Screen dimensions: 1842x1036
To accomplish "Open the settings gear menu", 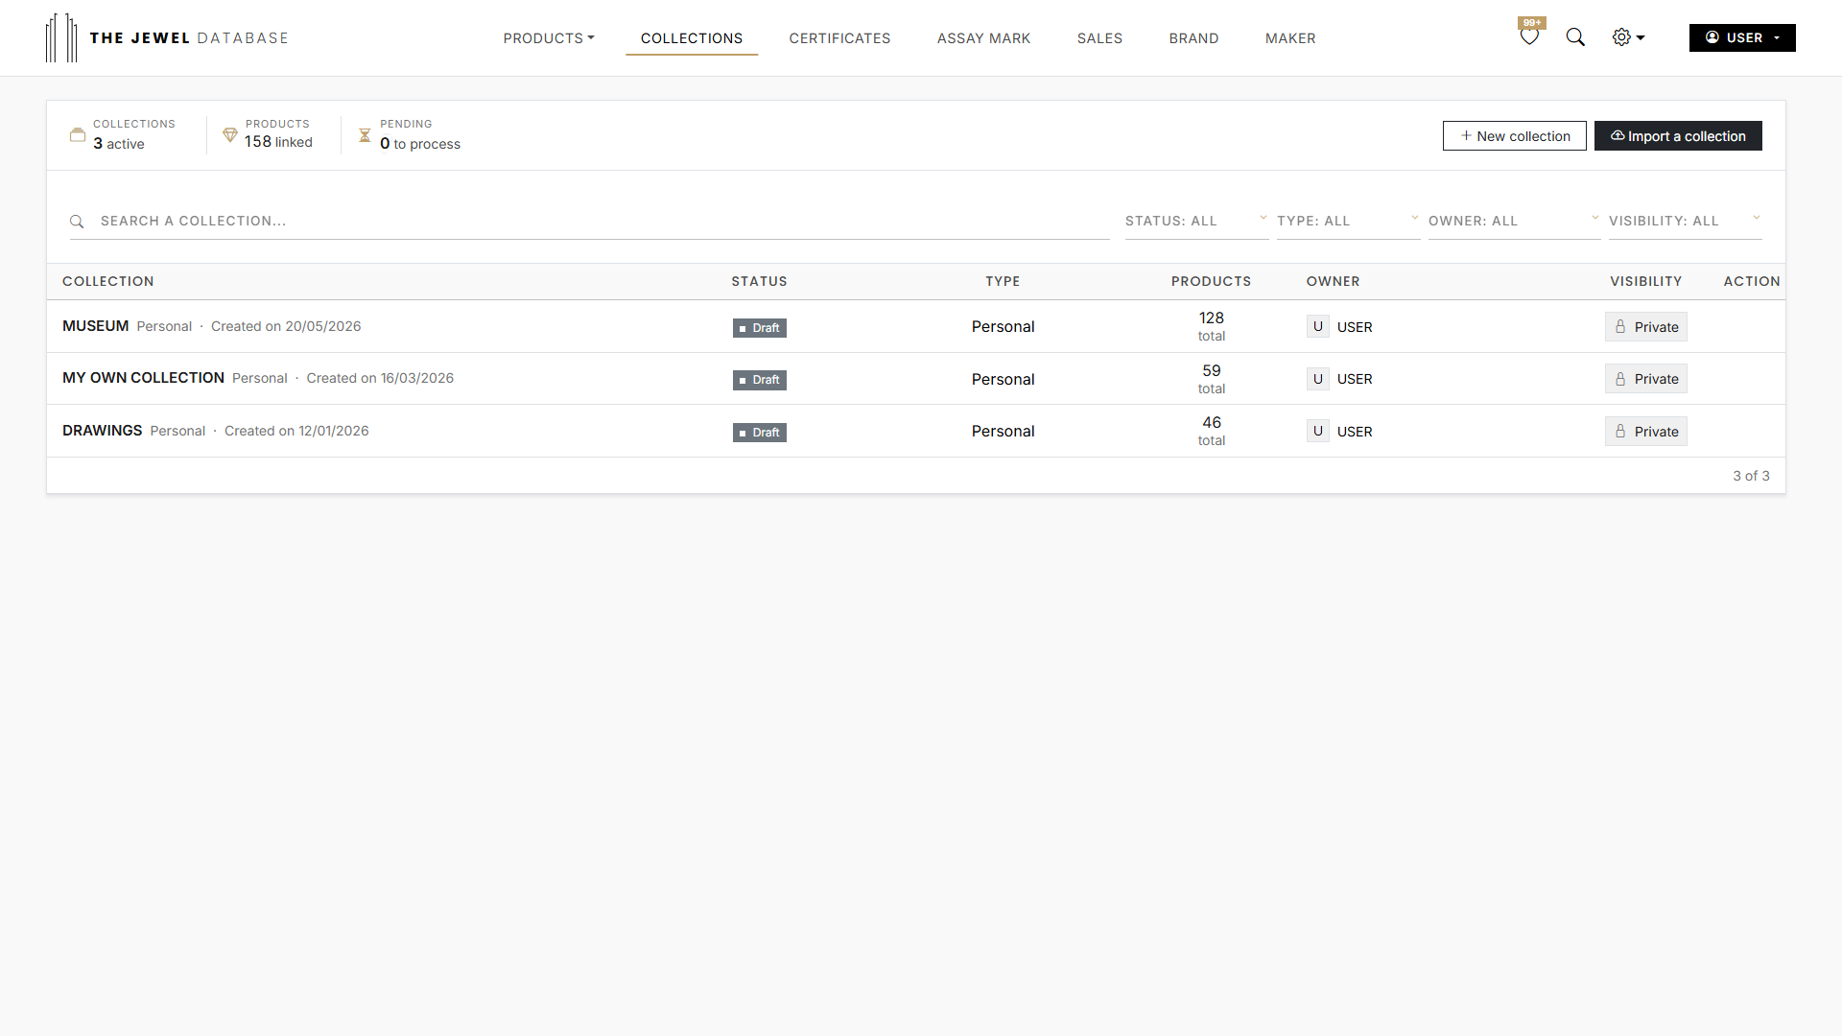I will (1628, 37).
